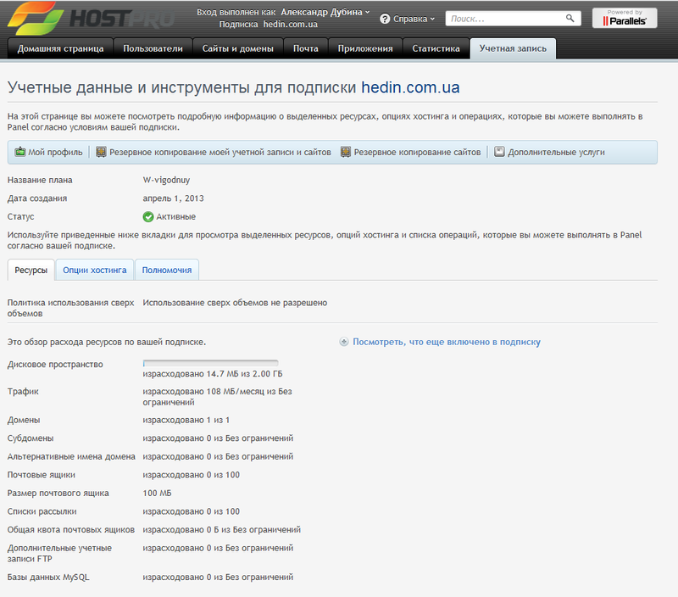
Task: Click the Powered by Parallels badge
Action: [625, 18]
